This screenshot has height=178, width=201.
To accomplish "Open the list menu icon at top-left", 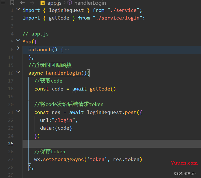I will pyautogui.click(x=2, y=2).
